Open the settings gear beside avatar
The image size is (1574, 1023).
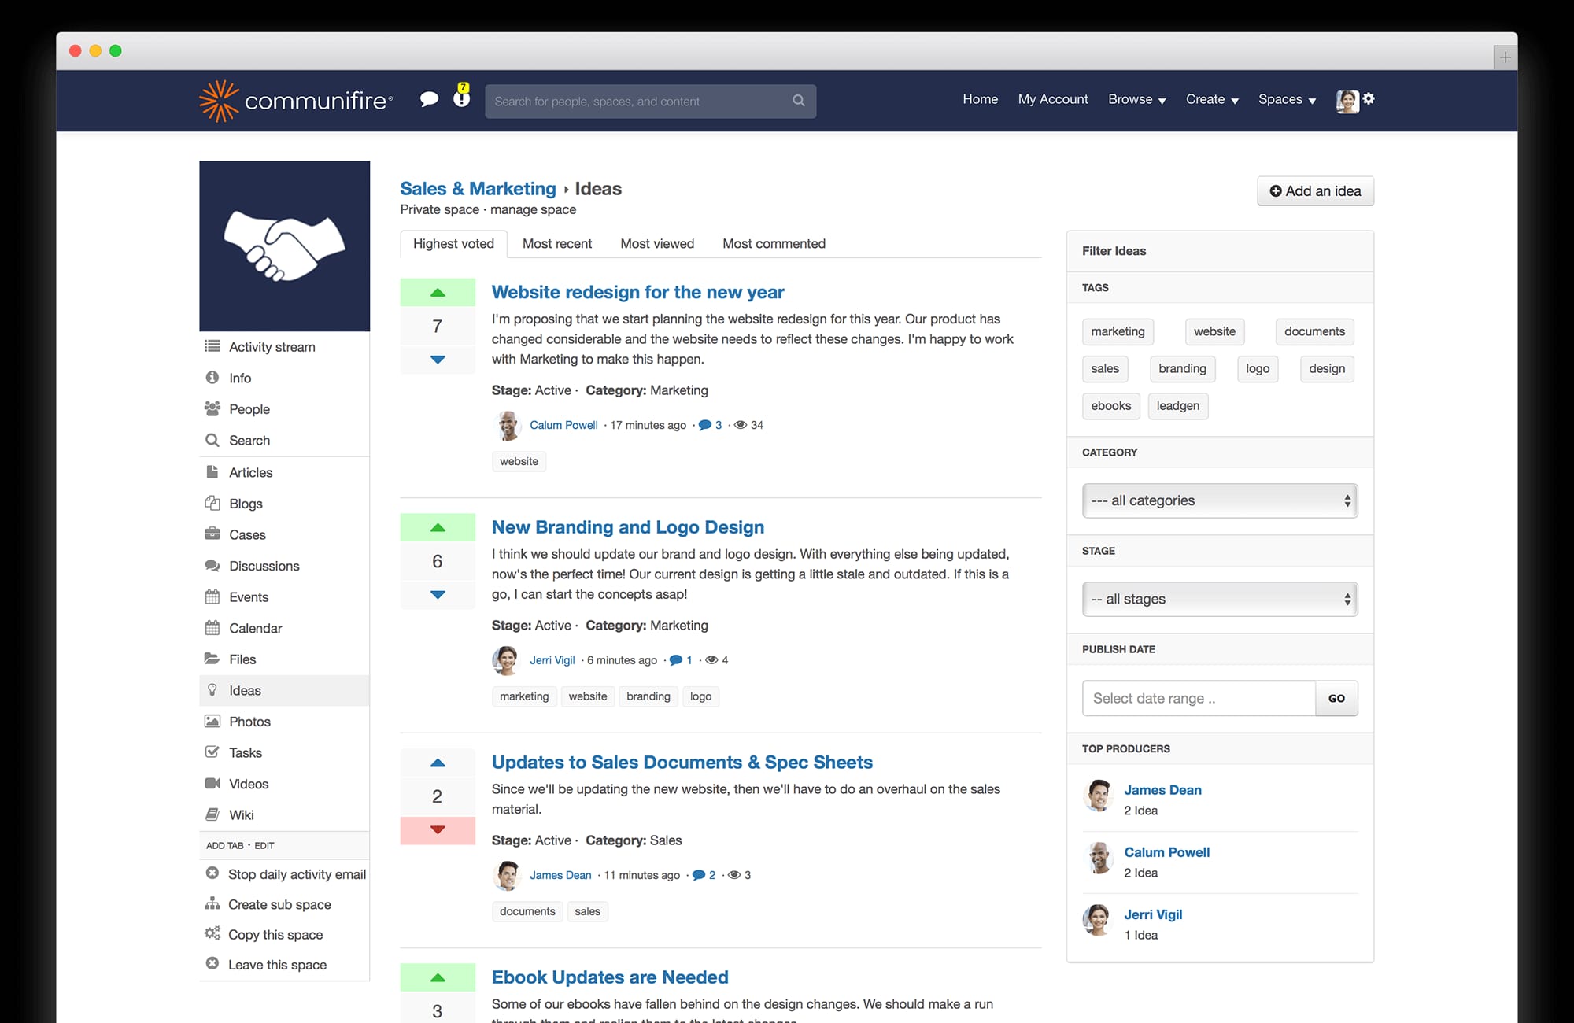[x=1369, y=98]
